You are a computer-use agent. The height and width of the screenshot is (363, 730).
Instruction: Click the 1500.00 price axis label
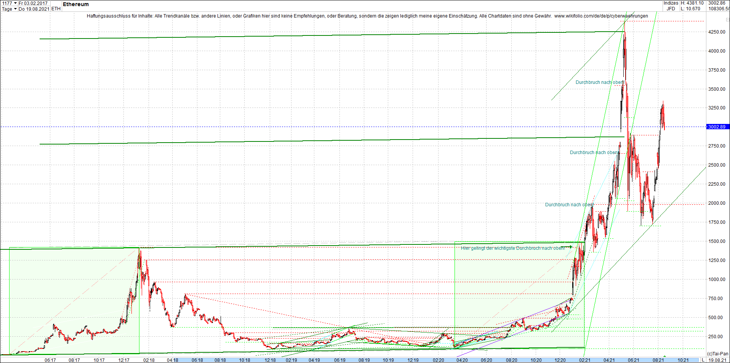click(717, 241)
